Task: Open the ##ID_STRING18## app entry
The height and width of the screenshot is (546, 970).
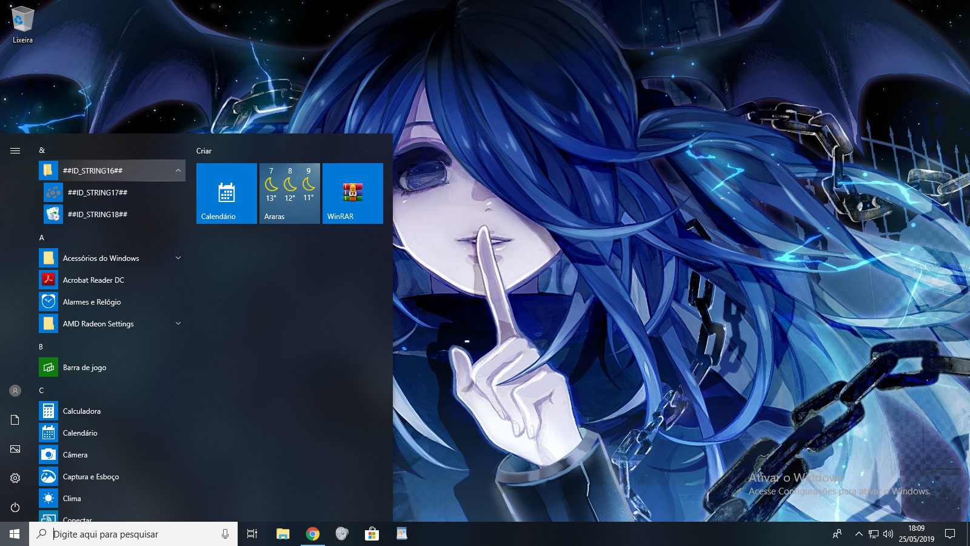Action: 112,214
